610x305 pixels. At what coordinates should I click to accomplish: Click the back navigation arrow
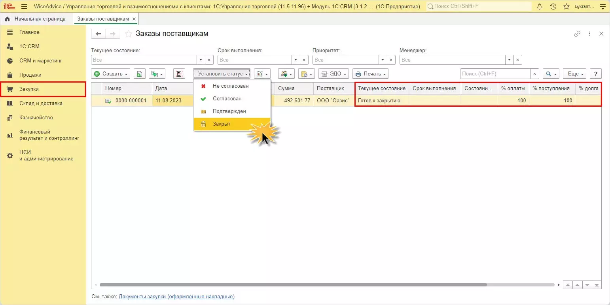[x=99, y=34]
